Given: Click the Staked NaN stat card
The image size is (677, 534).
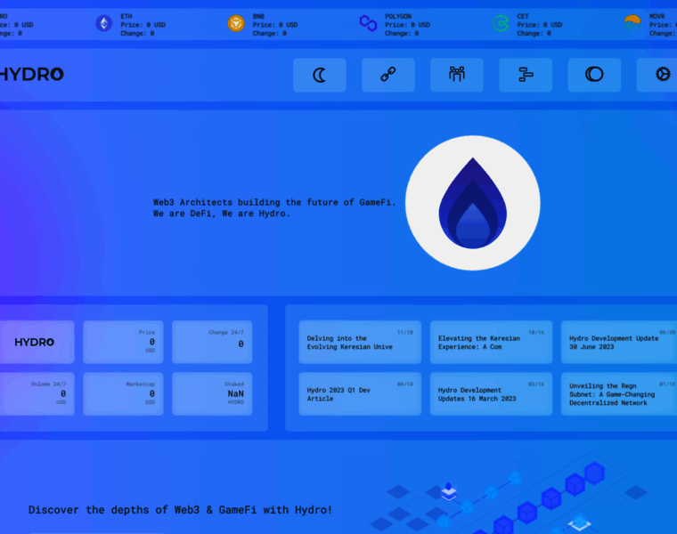Looking at the screenshot, I should [x=212, y=393].
